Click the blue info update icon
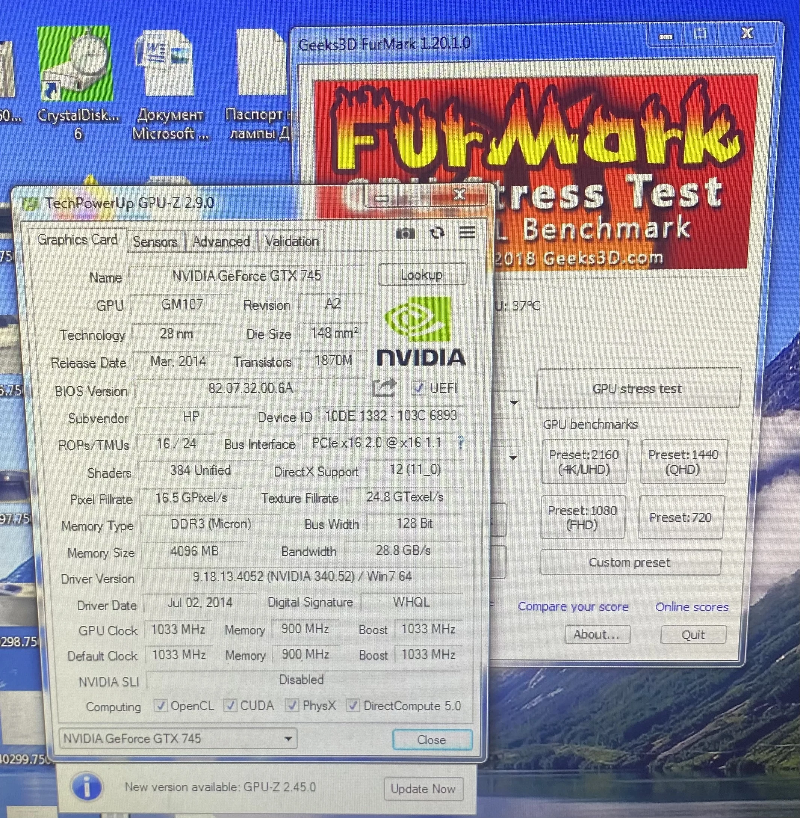 pos(87,786)
